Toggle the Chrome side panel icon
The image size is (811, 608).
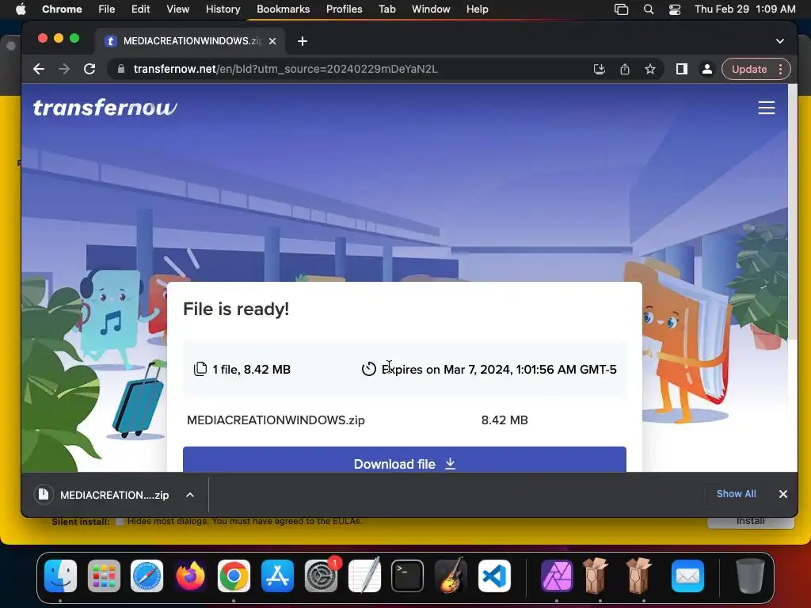(x=682, y=69)
